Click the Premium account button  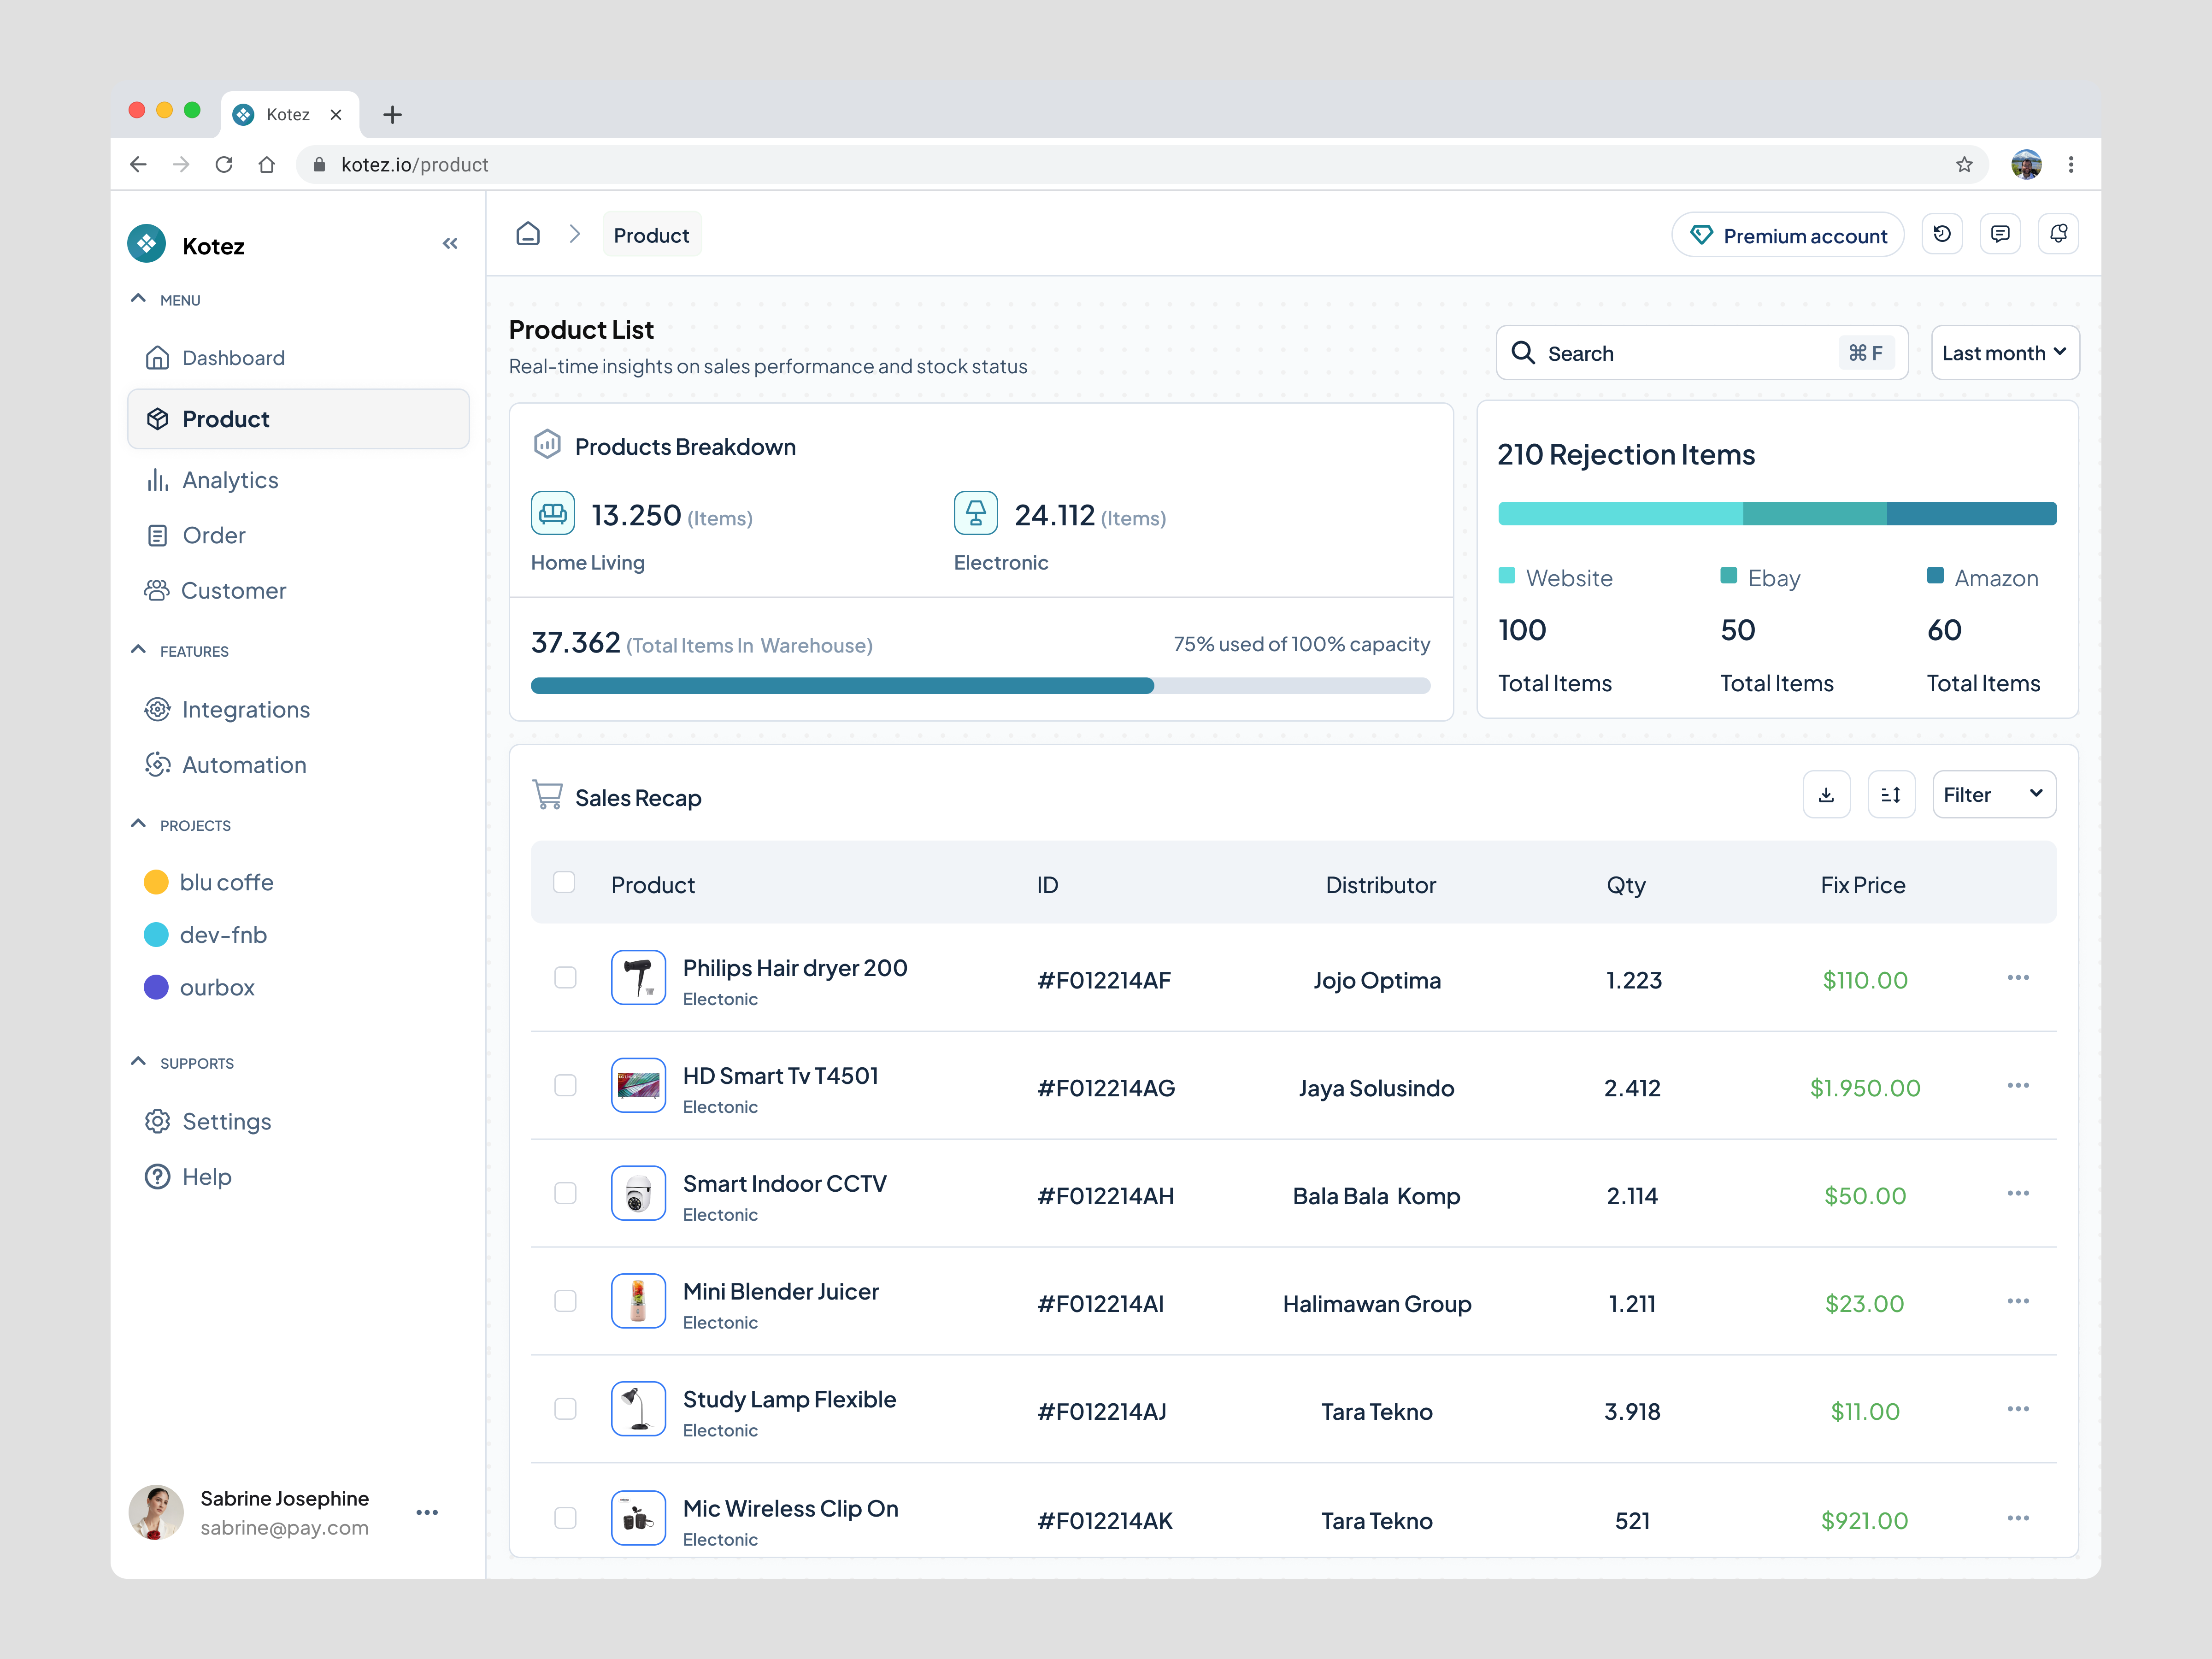click(x=1788, y=234)
